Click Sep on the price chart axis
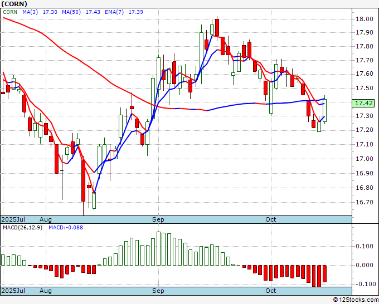 click(158, 219)
